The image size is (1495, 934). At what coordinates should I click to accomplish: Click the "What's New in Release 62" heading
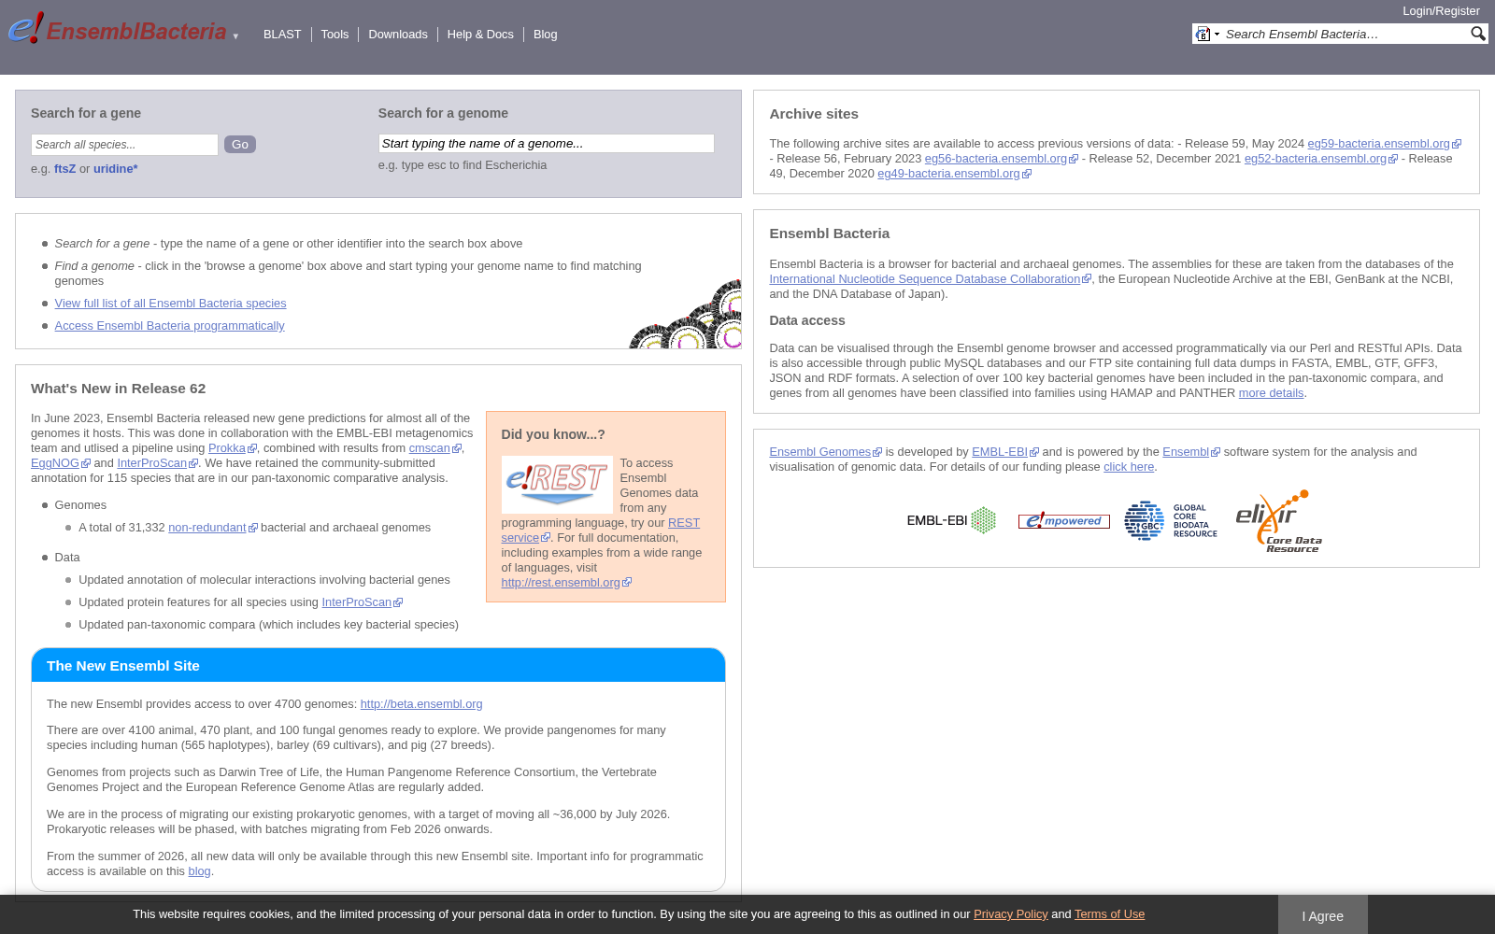(118, 389)
